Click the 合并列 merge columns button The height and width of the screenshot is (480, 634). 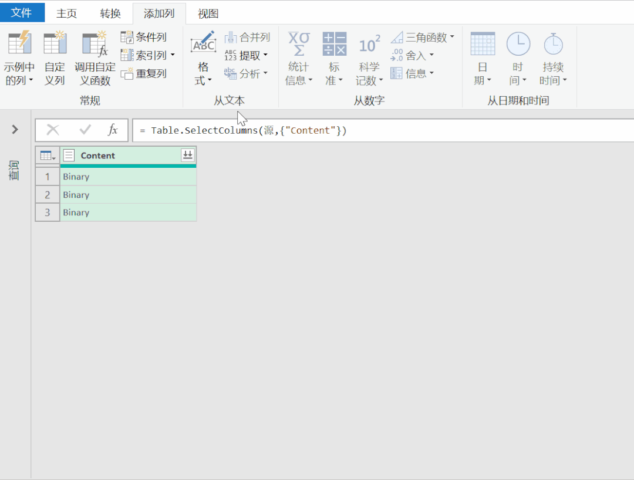[x=247, y=38]
